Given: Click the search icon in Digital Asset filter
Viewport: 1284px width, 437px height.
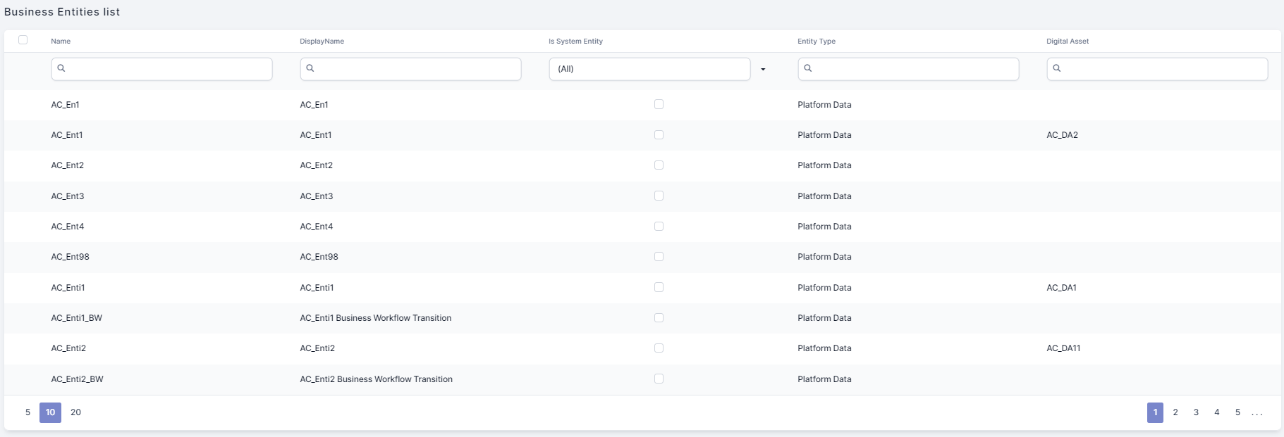Looking at the screenshot, I should click(1057, 68).
